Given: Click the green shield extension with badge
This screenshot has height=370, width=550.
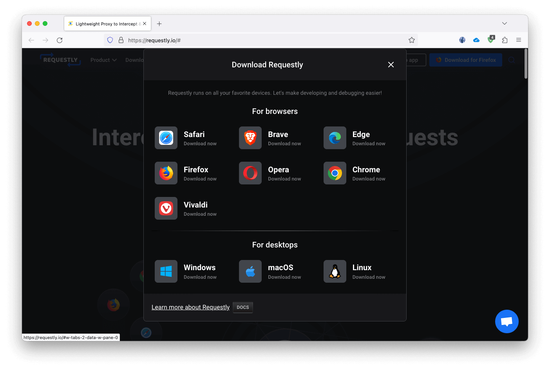Looking at the screenshot, I should click(x=491, y=39).
